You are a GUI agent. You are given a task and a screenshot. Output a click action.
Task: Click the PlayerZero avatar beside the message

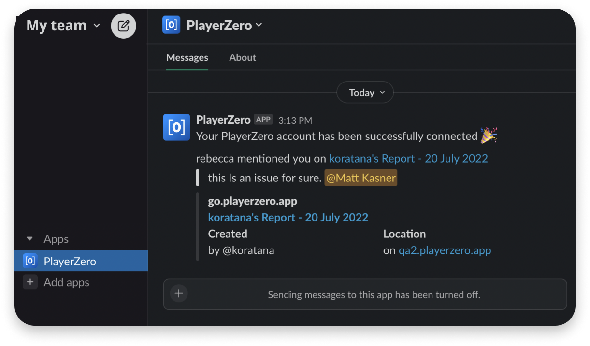click(176, 127)
